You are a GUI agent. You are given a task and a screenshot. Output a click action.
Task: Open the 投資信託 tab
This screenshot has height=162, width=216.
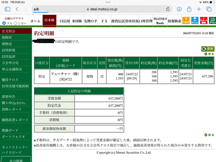118,21
